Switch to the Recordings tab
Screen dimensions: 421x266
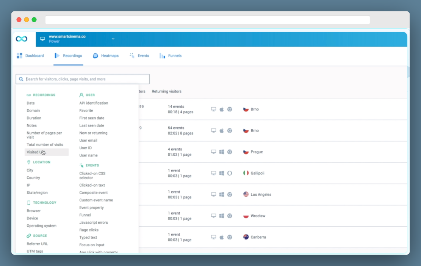click(x=69, y=56)
